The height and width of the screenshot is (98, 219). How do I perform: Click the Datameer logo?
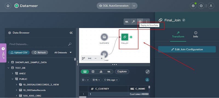tap(26, 6)
